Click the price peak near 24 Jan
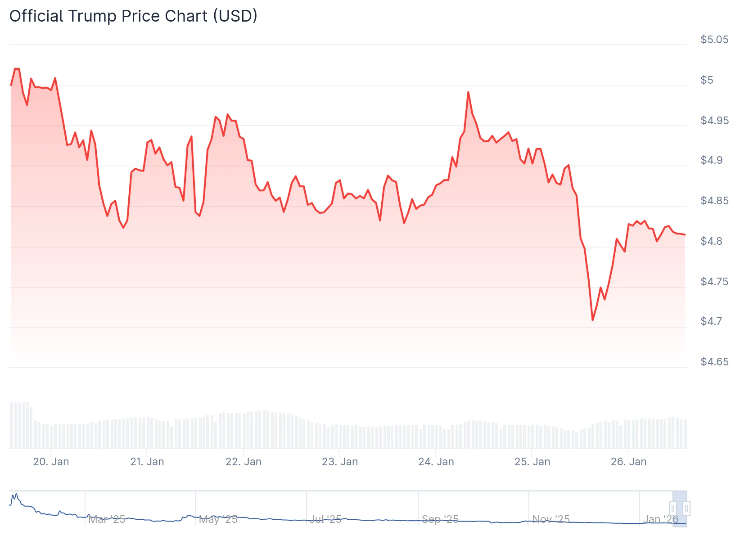Screen dimensions: 740x540 (x=468, y=91)
